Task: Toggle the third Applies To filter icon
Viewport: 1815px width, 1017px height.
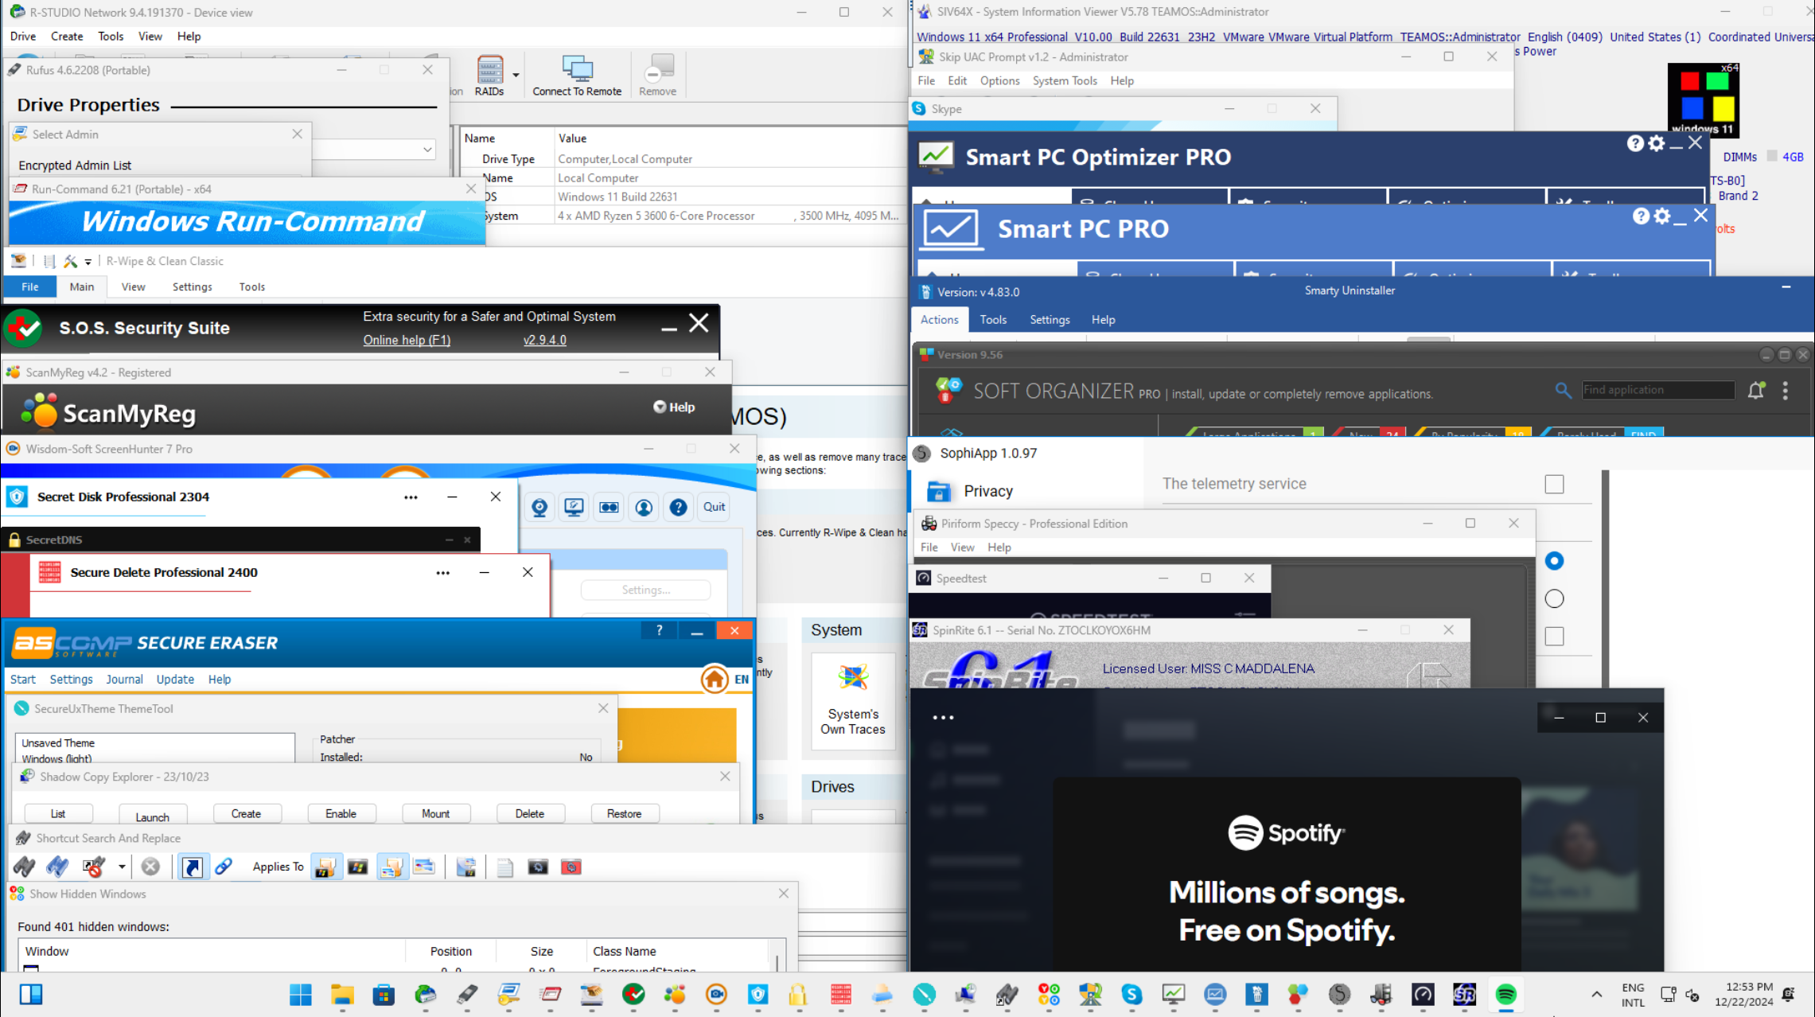Action: pos(391,867)
